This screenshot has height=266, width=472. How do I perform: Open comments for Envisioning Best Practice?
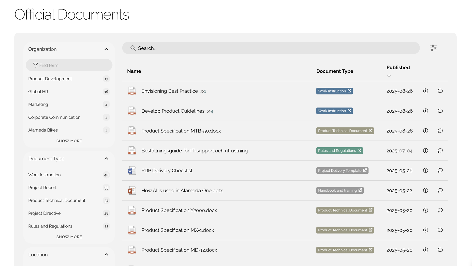pyautogui.click(x=440, y=91)
